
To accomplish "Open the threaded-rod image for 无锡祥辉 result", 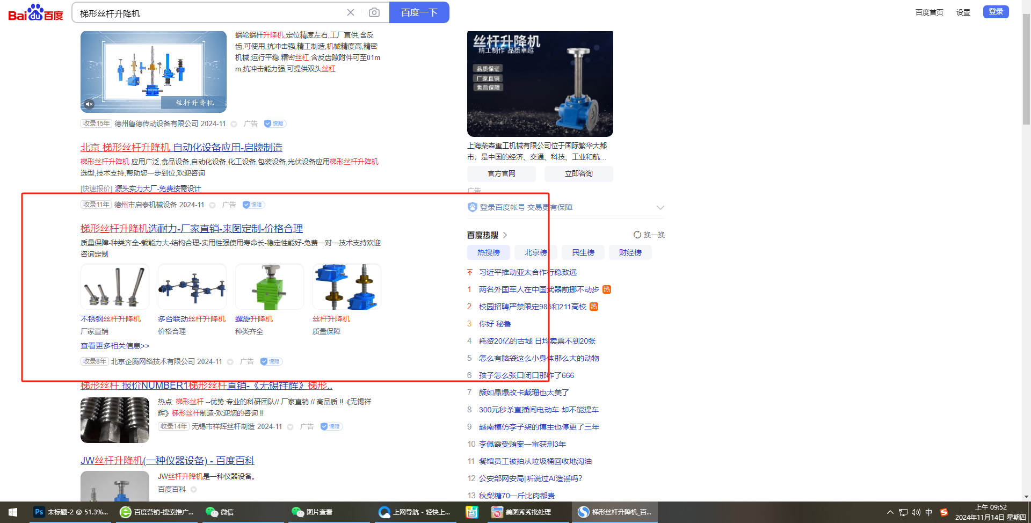I will pos(115,420).
